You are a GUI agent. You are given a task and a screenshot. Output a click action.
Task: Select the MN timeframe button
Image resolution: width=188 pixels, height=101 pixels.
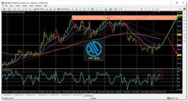(185, 41)
